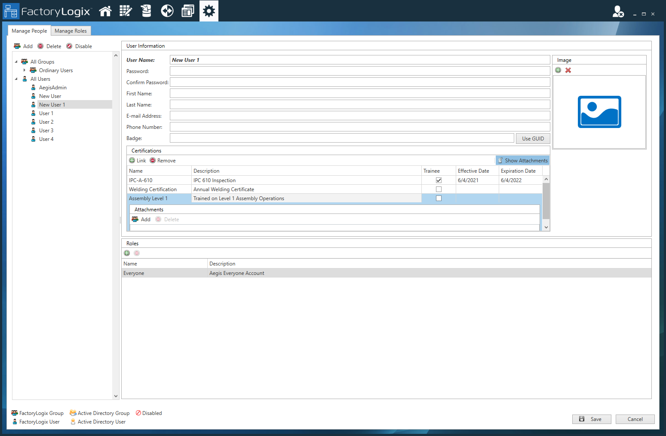This screenshot has height=436, width=666.
Task: Click the Save button
Action: click(591, 419)
